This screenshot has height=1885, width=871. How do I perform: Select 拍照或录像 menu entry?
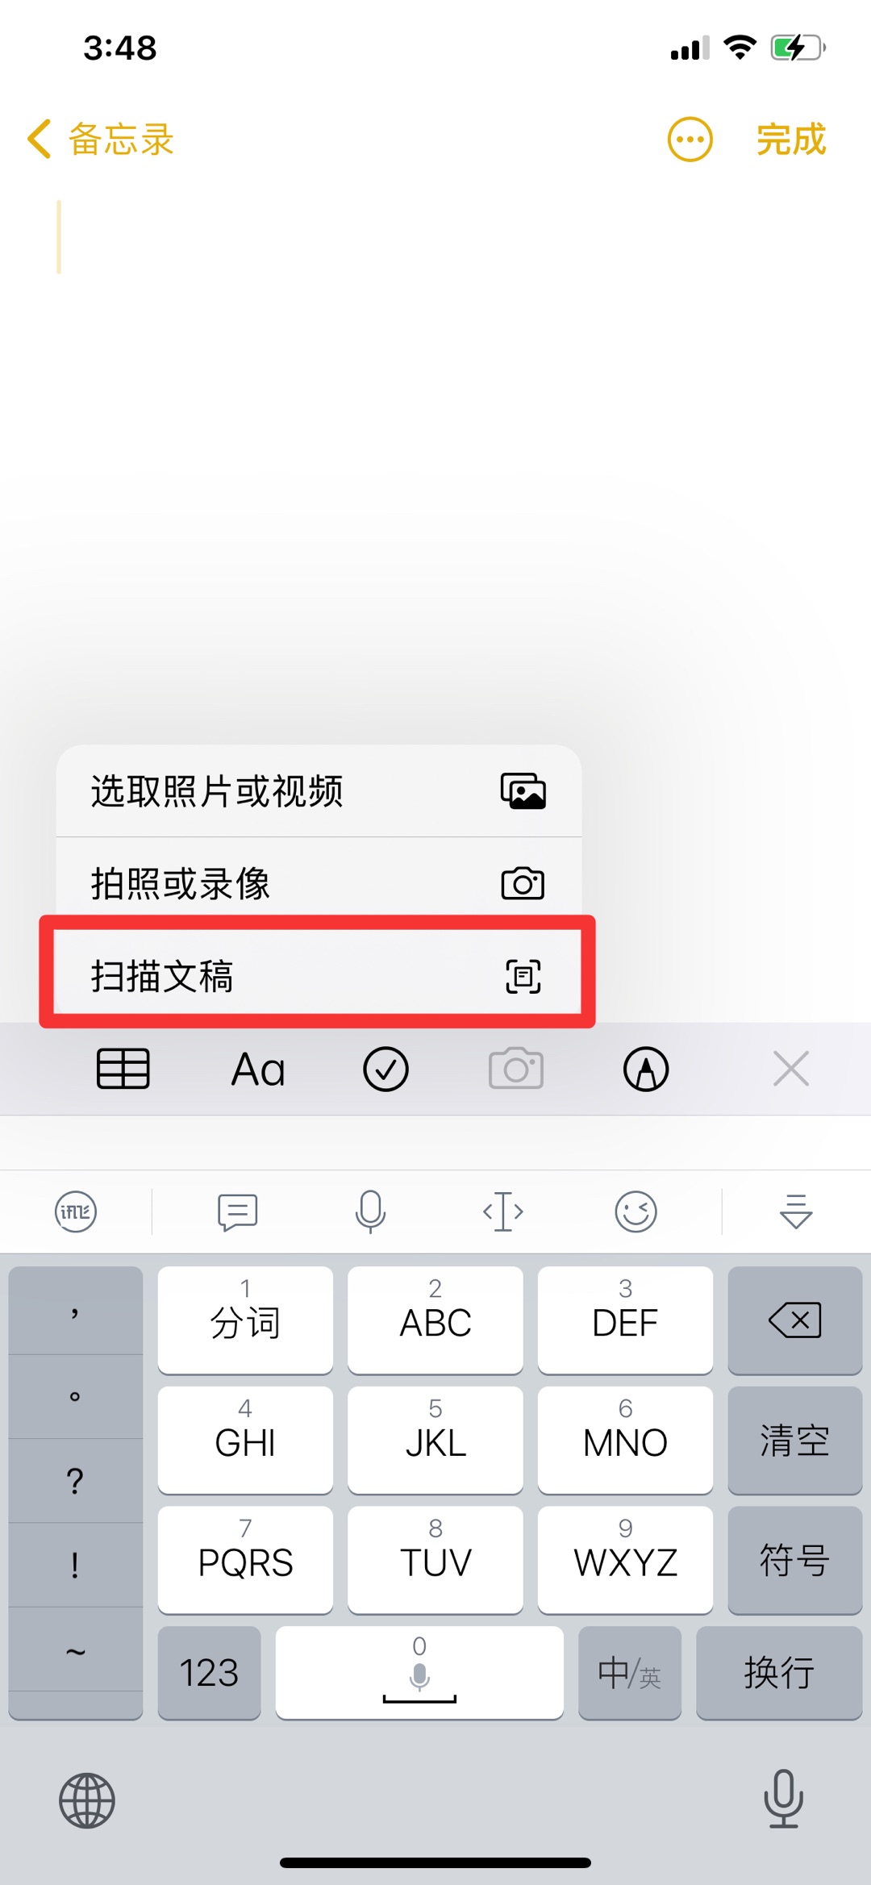[319, 884]
